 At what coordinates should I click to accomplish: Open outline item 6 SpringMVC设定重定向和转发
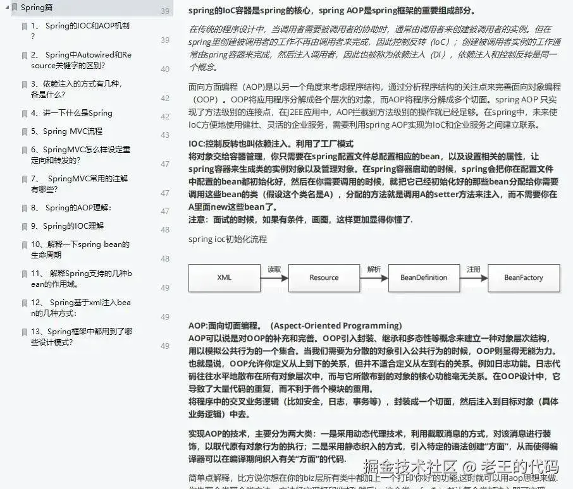(x=80, y=155)
